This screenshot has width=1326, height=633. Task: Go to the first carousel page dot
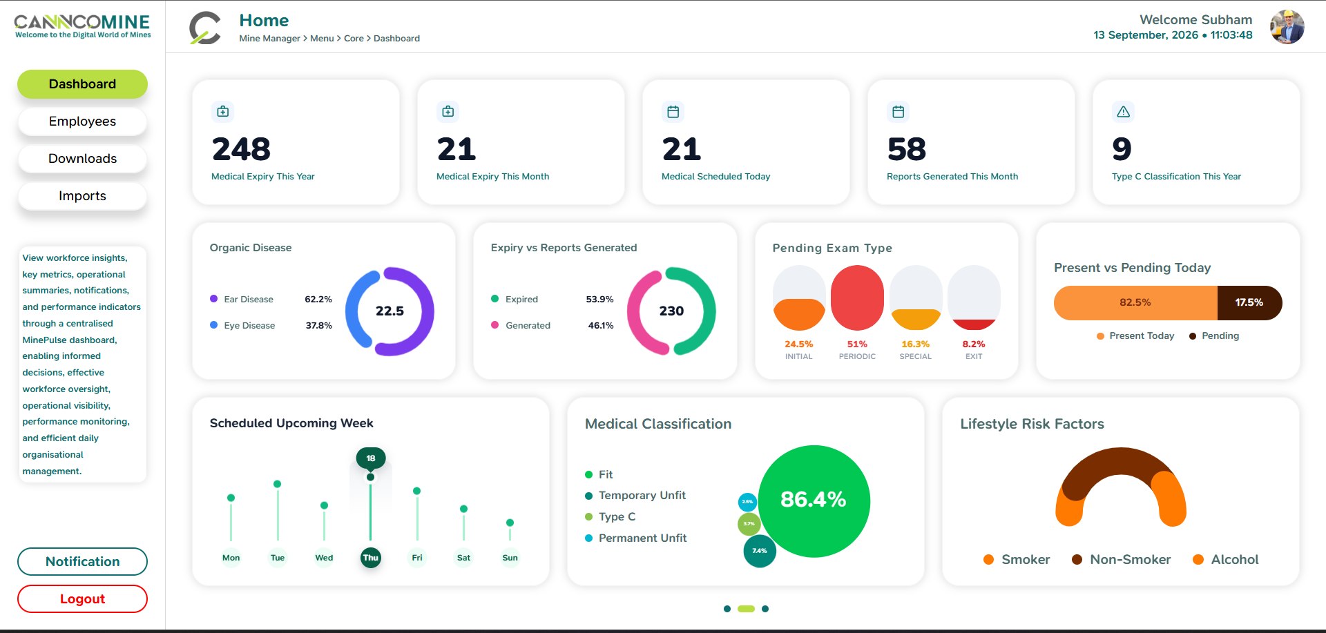tap(727, 609)
